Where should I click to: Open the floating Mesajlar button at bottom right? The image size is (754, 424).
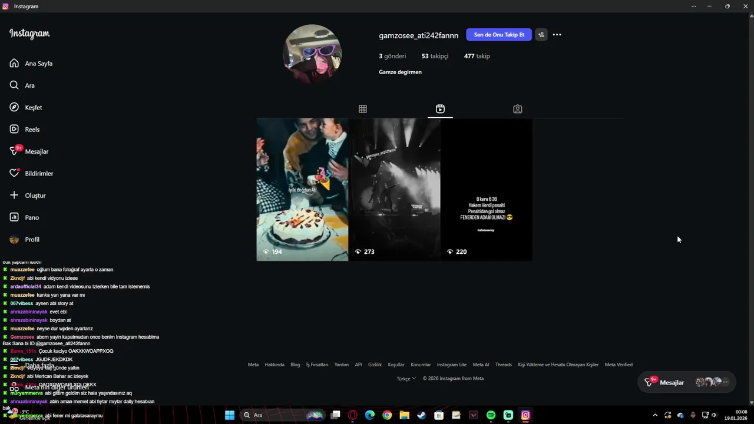pos(686,382)
